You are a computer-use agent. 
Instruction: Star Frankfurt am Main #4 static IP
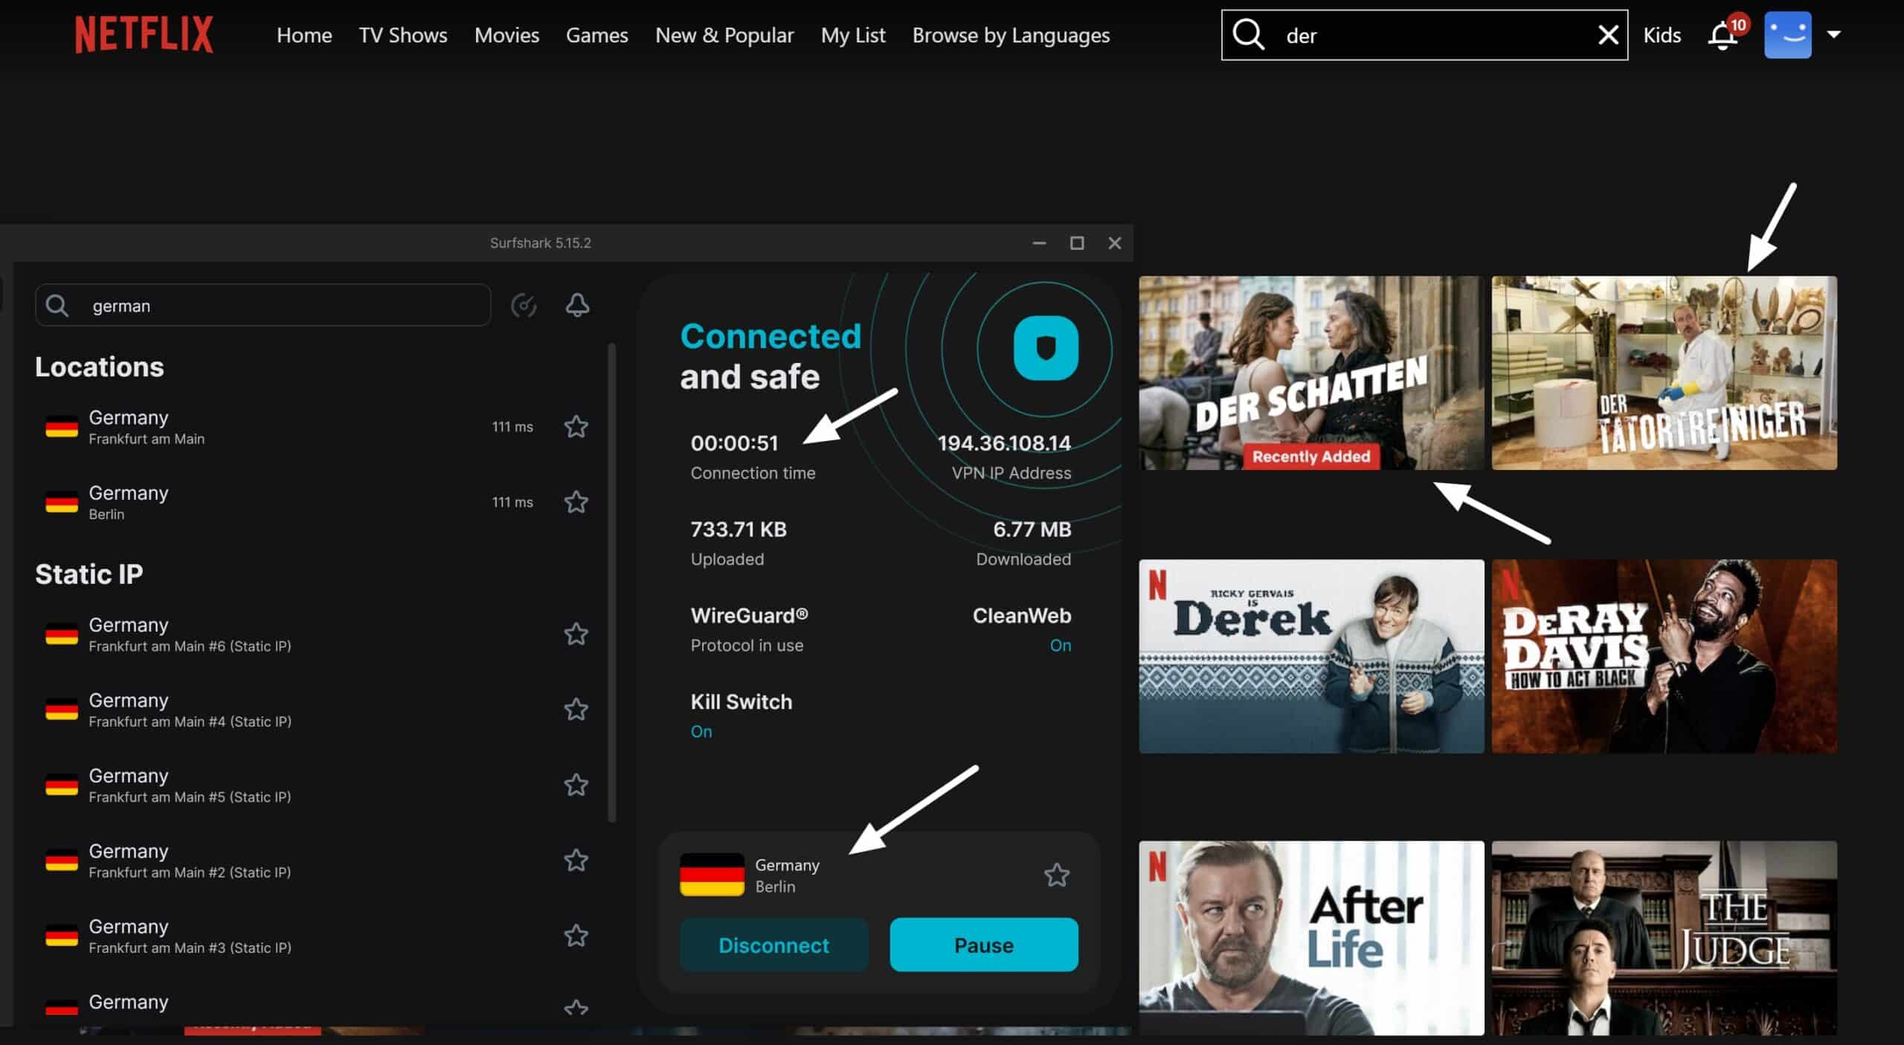point(576,710)
